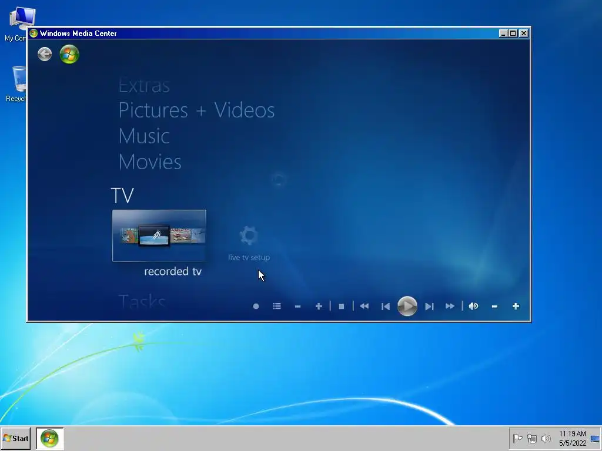Open the live tv setup gear icon
602x451 pixels.
(249, 235)
